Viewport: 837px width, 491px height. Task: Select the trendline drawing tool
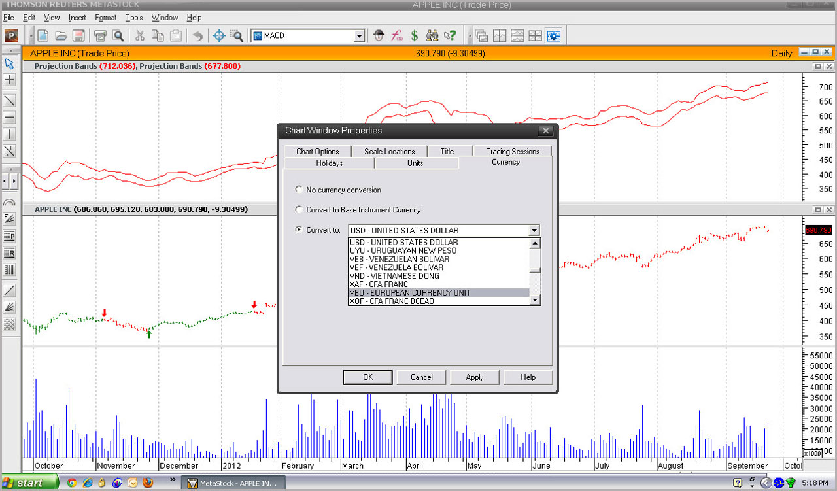(10, 101)
